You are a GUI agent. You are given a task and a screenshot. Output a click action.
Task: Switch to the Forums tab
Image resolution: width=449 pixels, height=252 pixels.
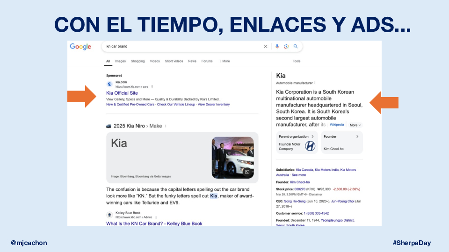(x=207, y=61)
